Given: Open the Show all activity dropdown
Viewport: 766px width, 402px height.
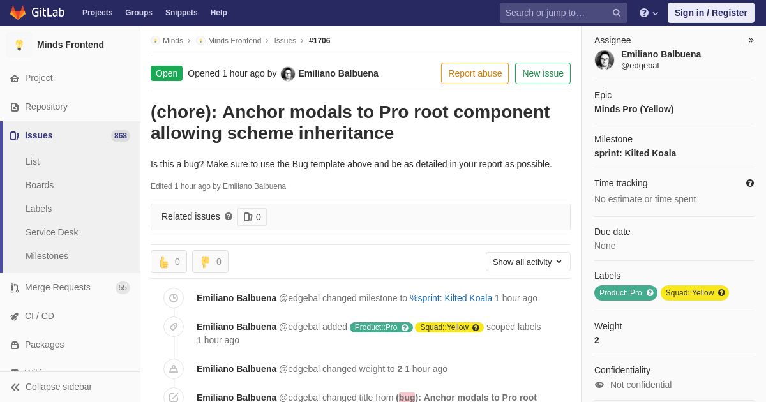Looking at the screenshot, I should click(x=528, y=262).
